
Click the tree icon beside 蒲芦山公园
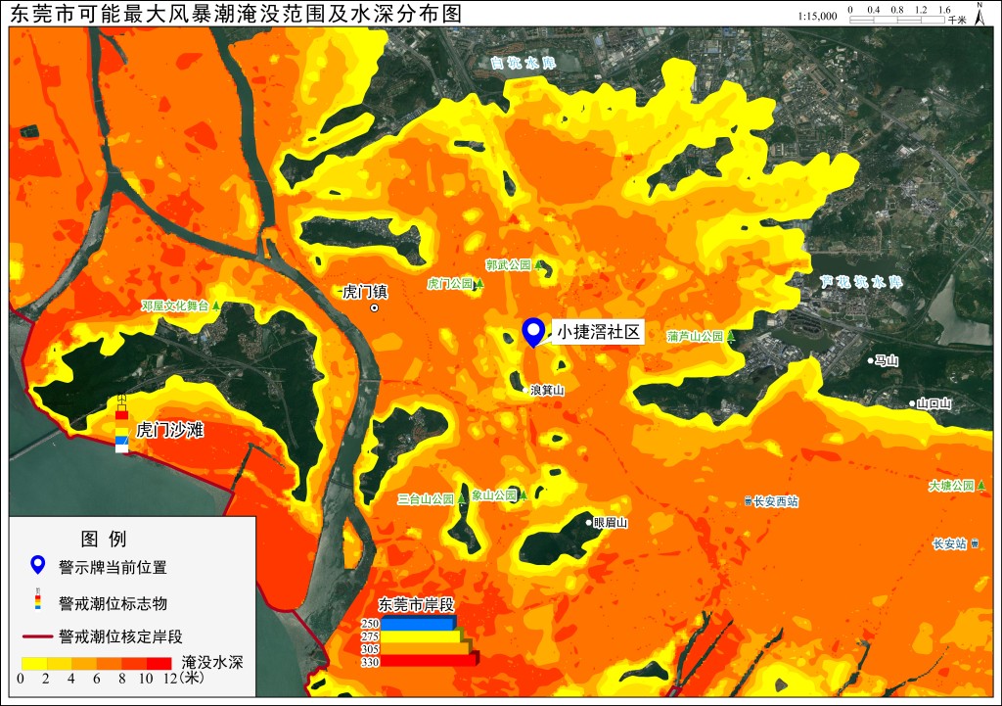coord(730,336)
